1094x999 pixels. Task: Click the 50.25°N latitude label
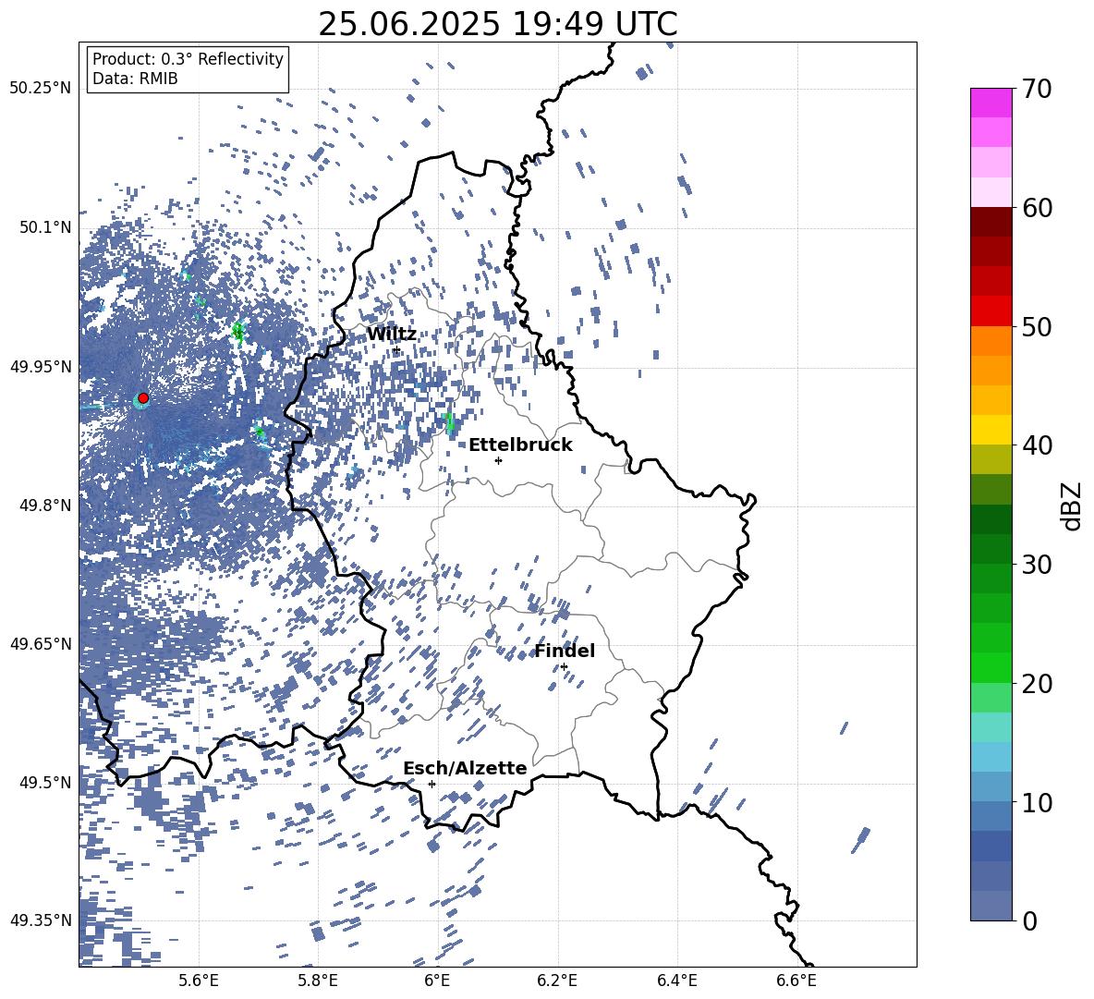point(41,89)
